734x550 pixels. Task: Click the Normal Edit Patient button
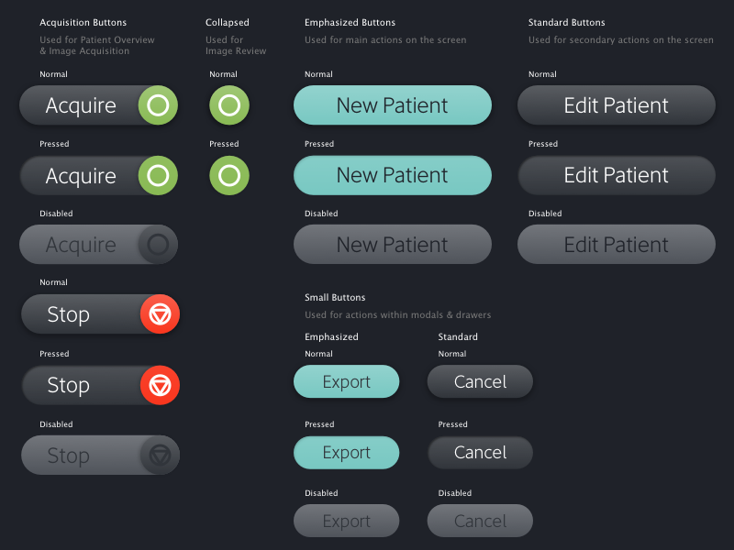[x=617, y=105]
